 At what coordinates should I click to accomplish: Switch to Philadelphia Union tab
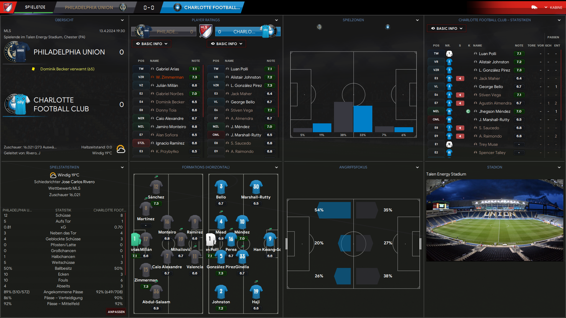click(x=94, y=7)
